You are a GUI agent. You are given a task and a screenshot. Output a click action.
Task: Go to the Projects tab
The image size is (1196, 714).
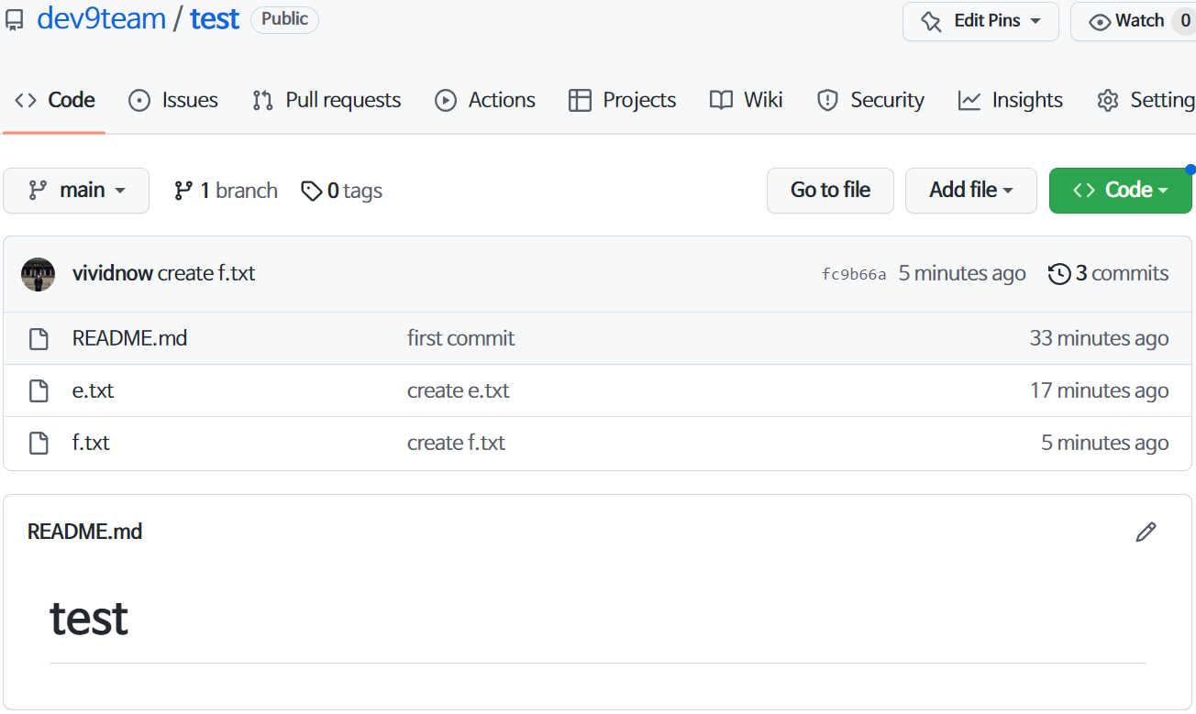coord(622,100)
